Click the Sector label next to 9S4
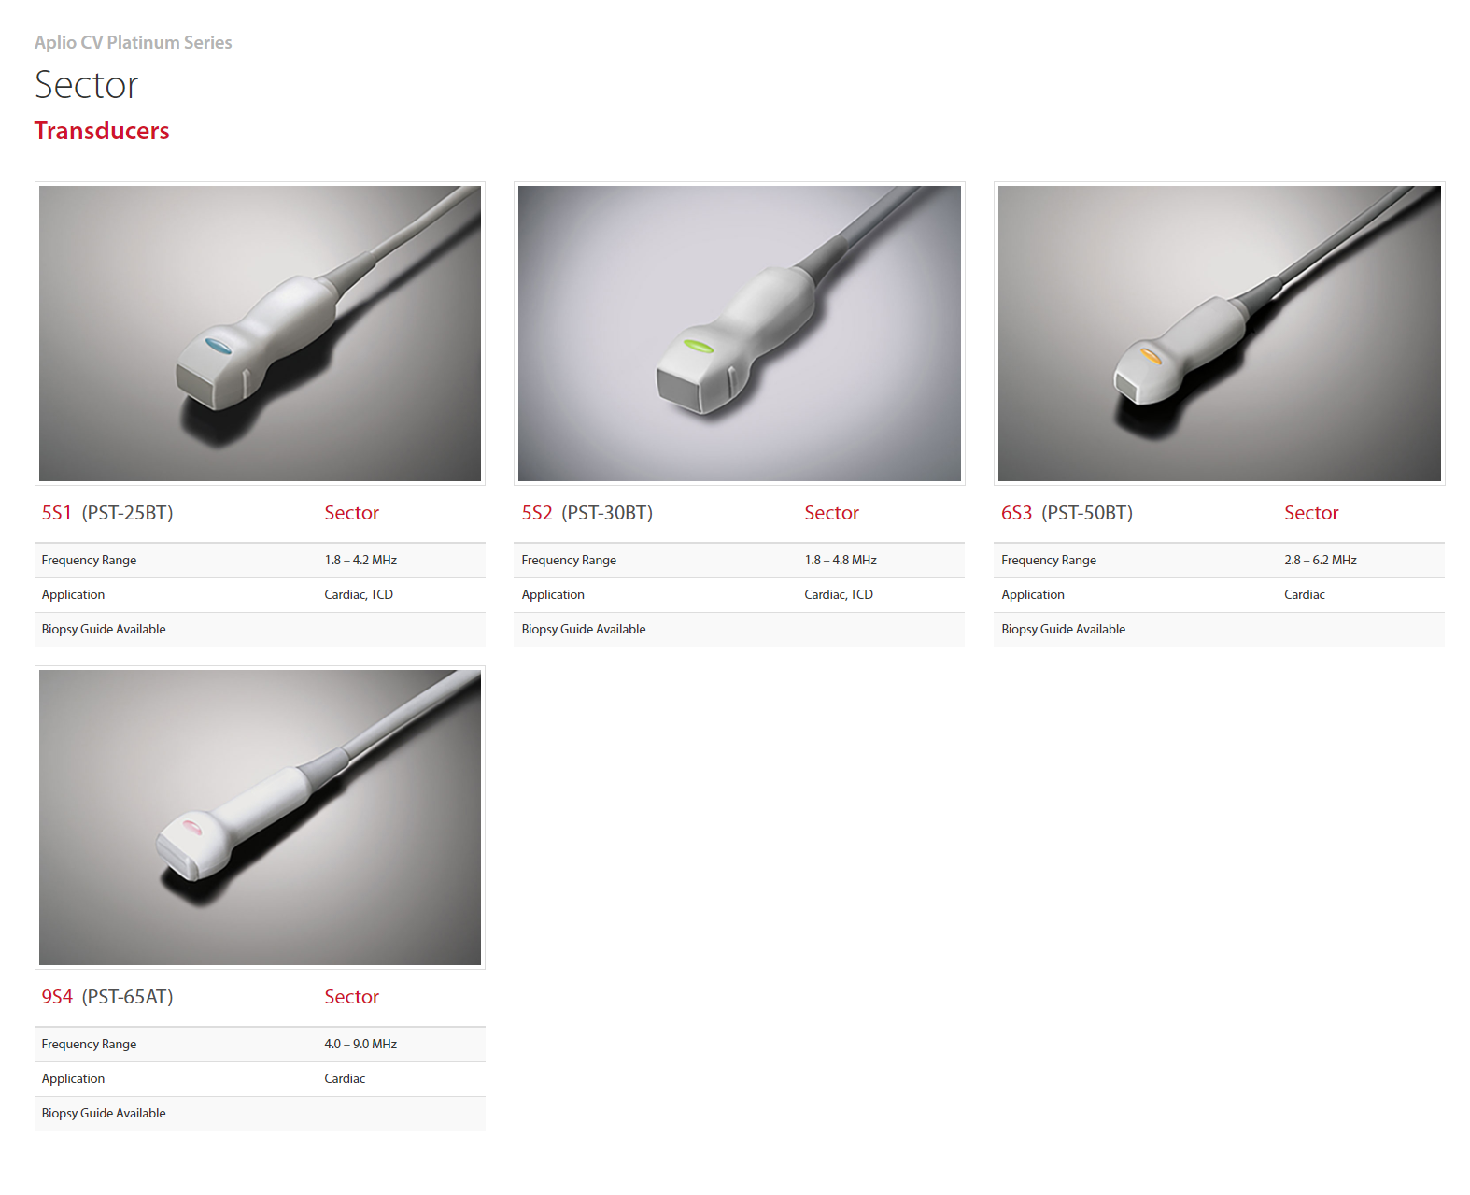This screenshot has height=1195, width=1470. [x=351, y=997]
